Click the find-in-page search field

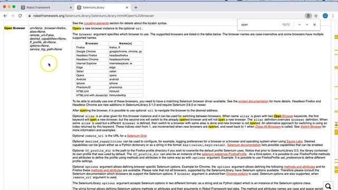260,25
